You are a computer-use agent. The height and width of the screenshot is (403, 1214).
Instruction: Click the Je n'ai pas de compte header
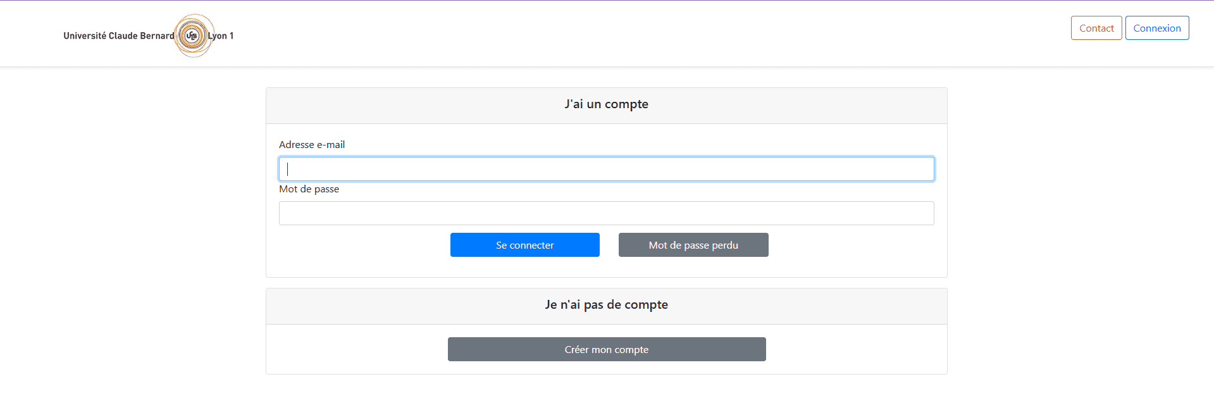pyautogui.click(x=606, y=304)
